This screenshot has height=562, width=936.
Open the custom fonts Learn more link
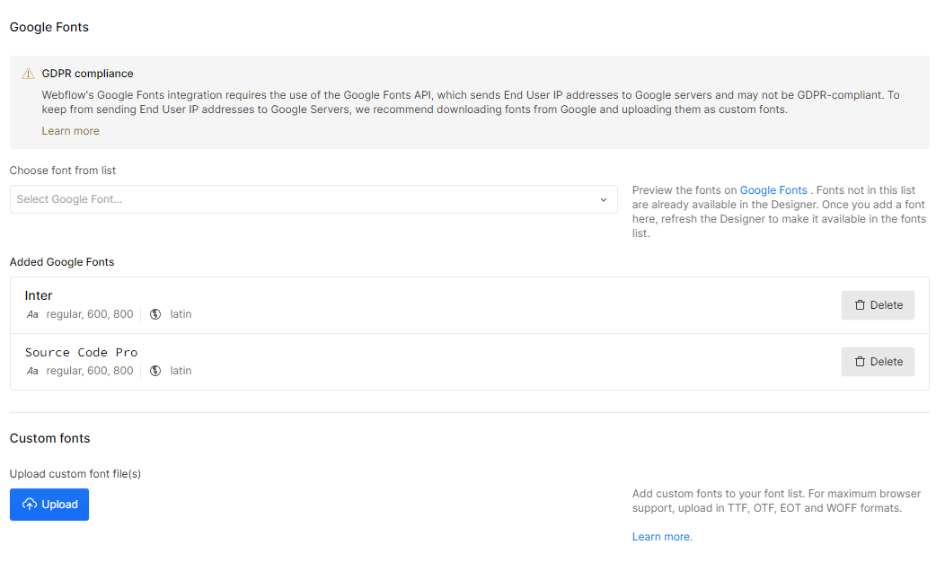click(662, 537)
